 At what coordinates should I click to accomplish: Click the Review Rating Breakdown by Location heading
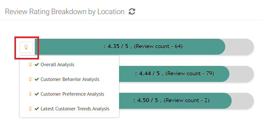click(x=65, y=12)
